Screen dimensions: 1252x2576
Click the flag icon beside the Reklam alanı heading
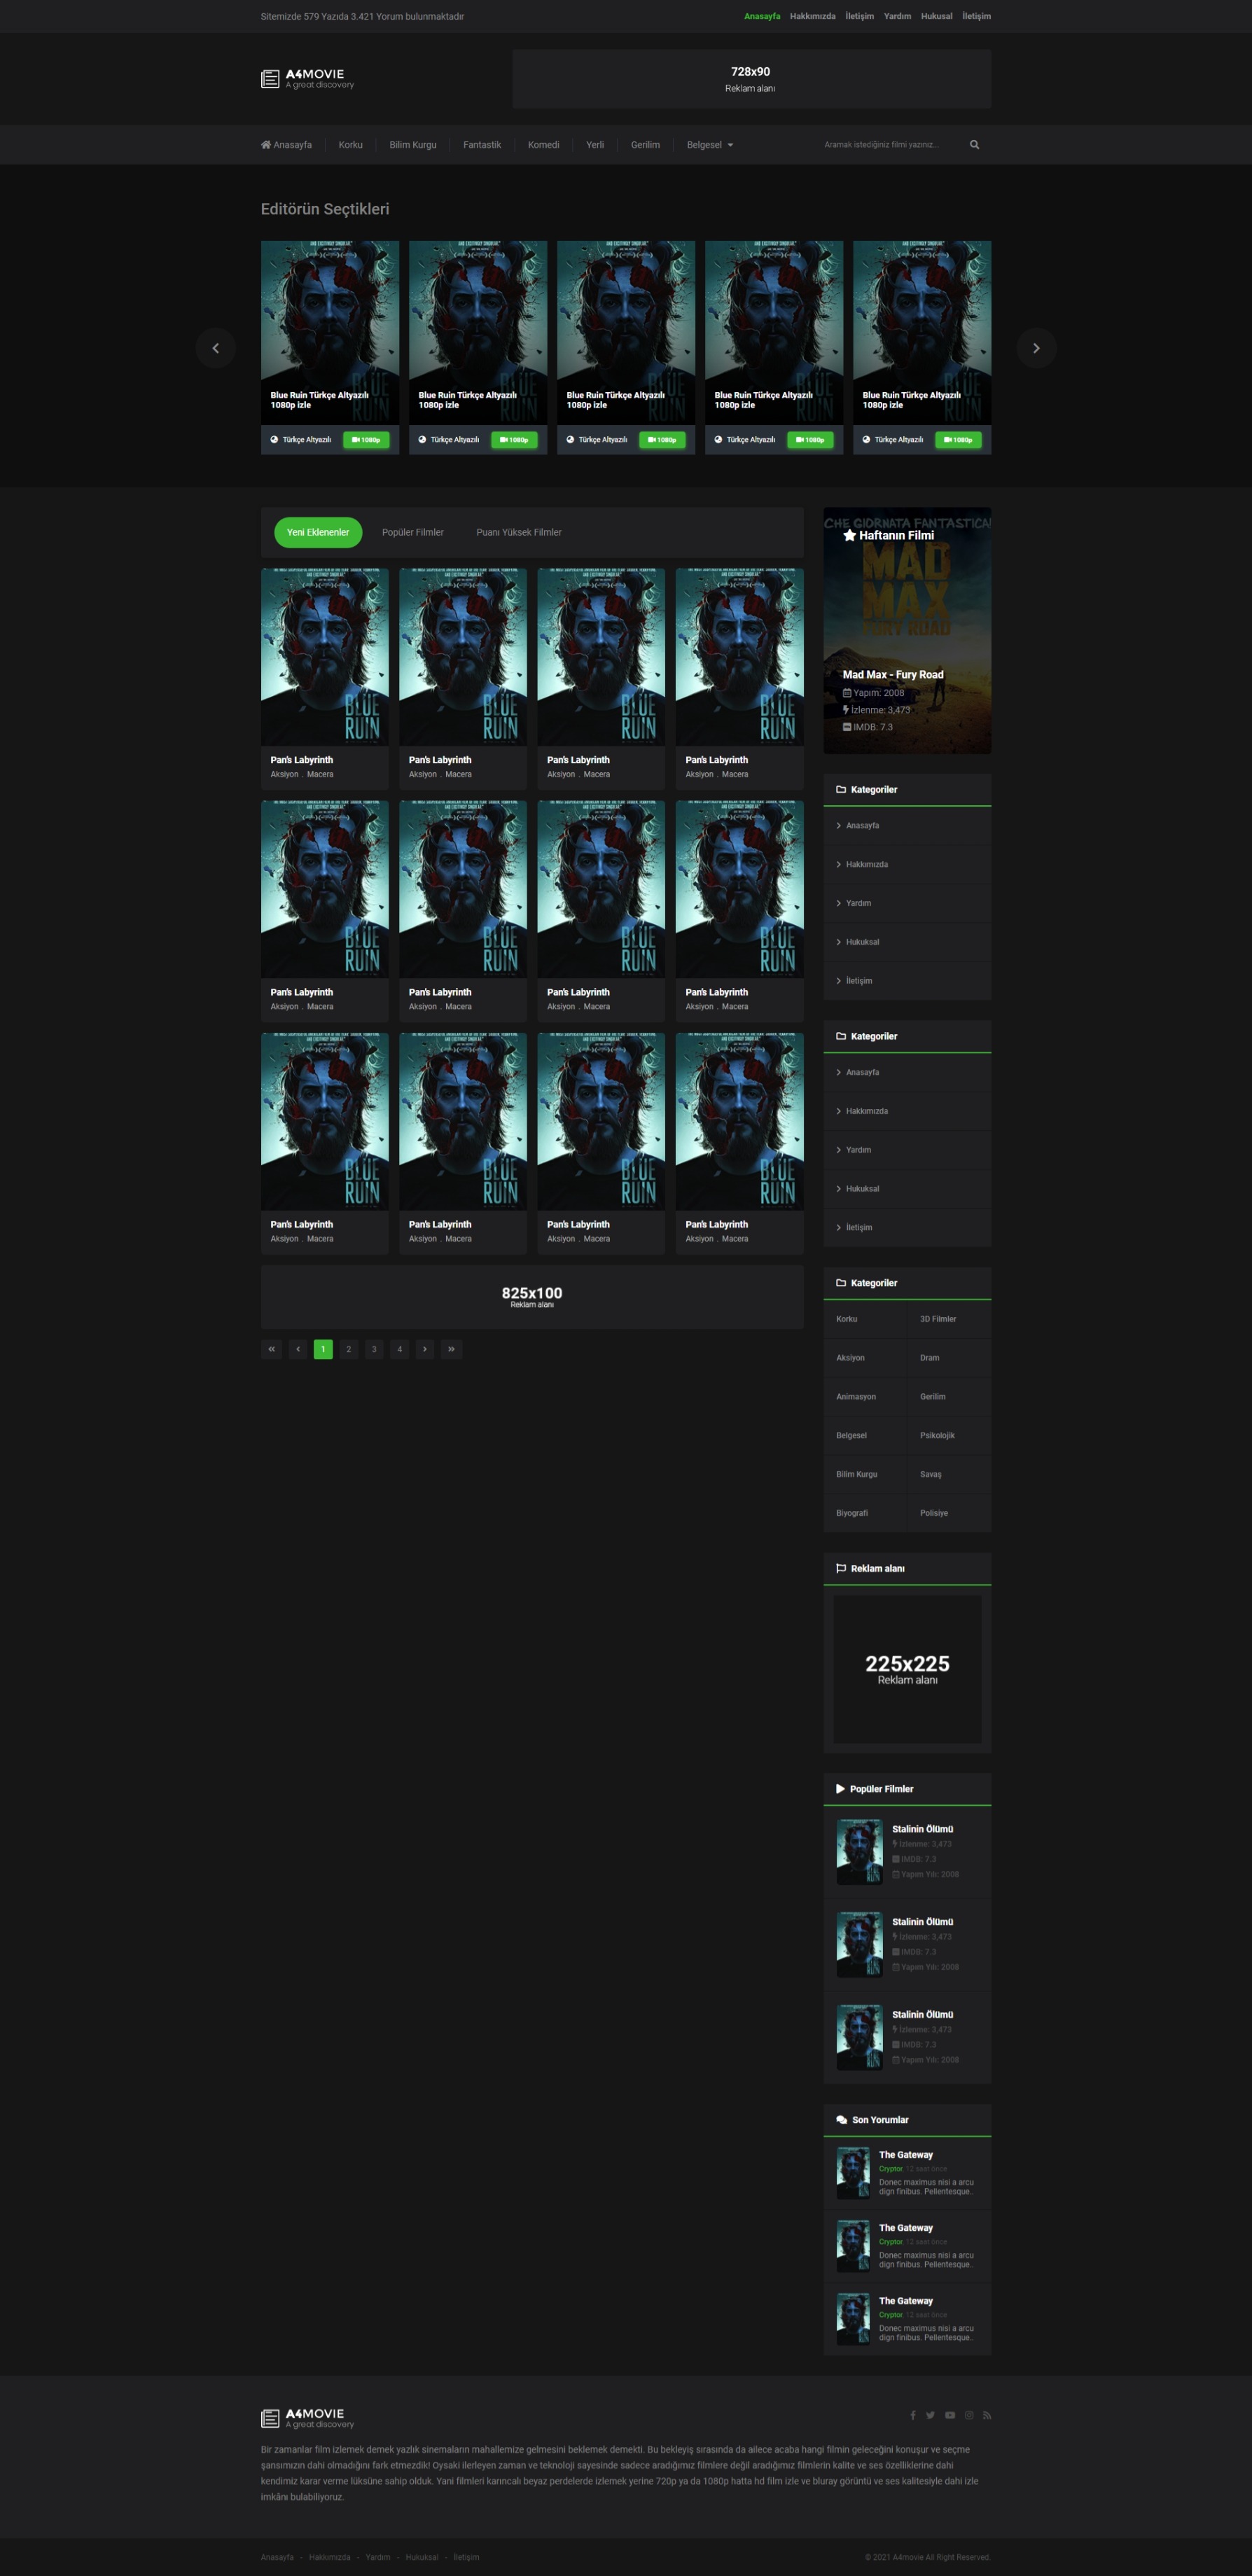tap(841, 1568)
